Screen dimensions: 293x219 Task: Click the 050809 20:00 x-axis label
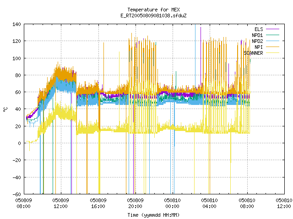pos(136,203)
